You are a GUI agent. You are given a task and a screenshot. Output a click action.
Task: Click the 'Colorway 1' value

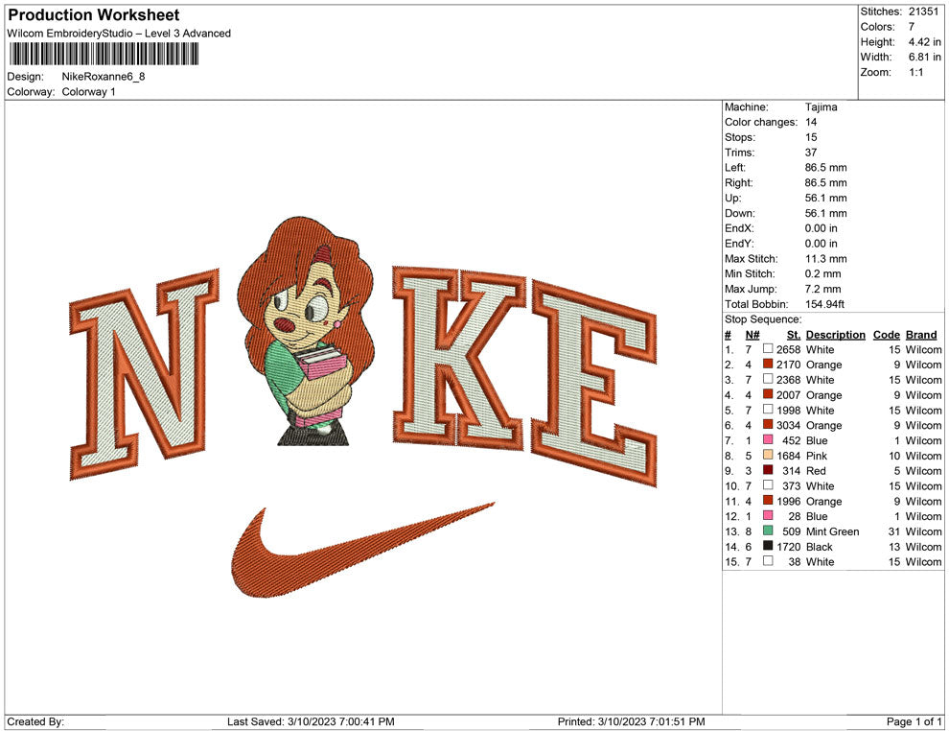point(88,92)
